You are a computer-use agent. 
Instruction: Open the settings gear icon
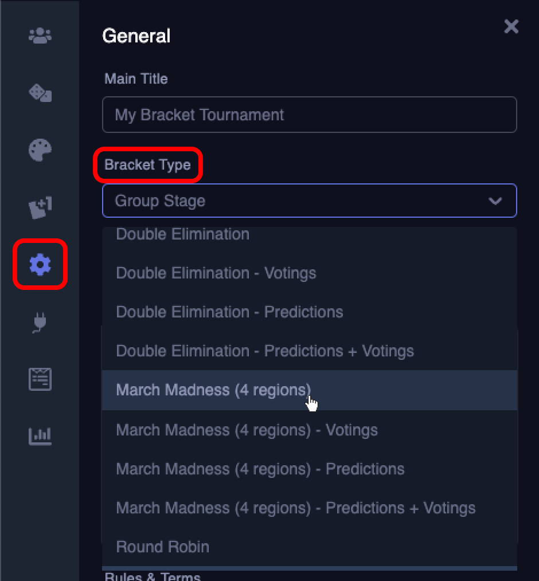40,264
